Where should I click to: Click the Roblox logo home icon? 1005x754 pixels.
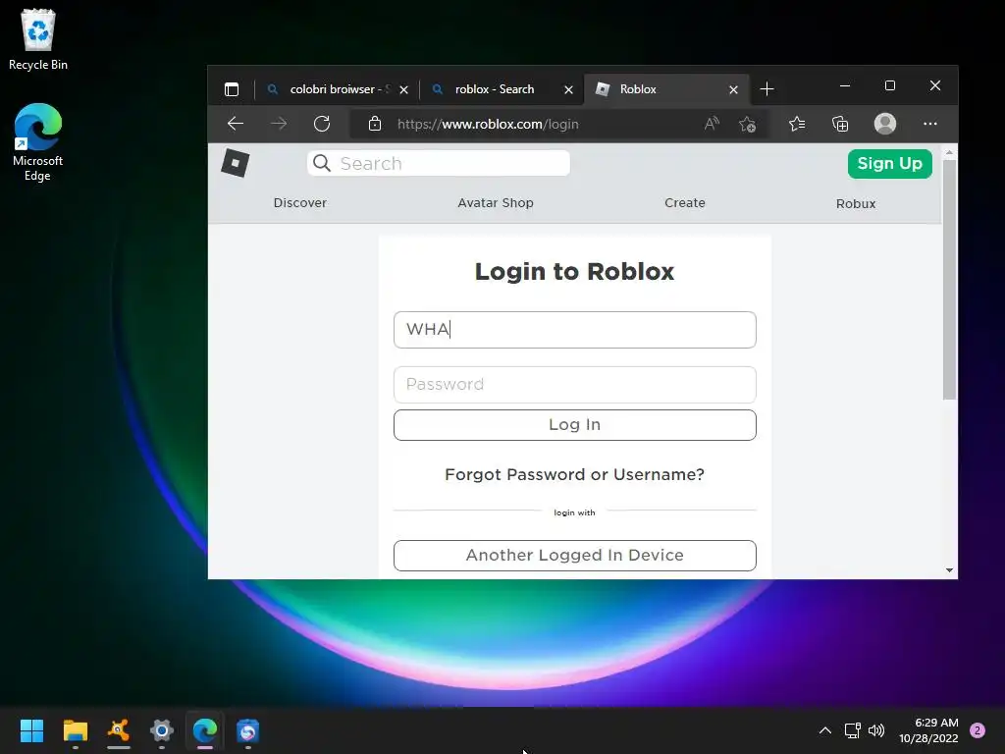(x=236, y=163)
